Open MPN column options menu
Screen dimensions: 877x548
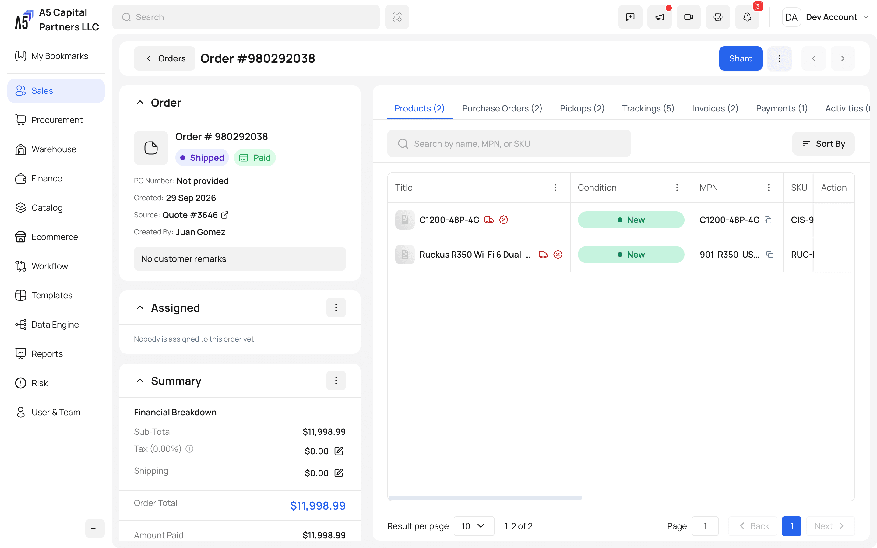pyautogui.click(x=768, y=187)
